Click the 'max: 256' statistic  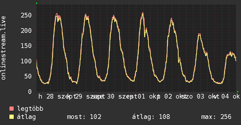216,117
